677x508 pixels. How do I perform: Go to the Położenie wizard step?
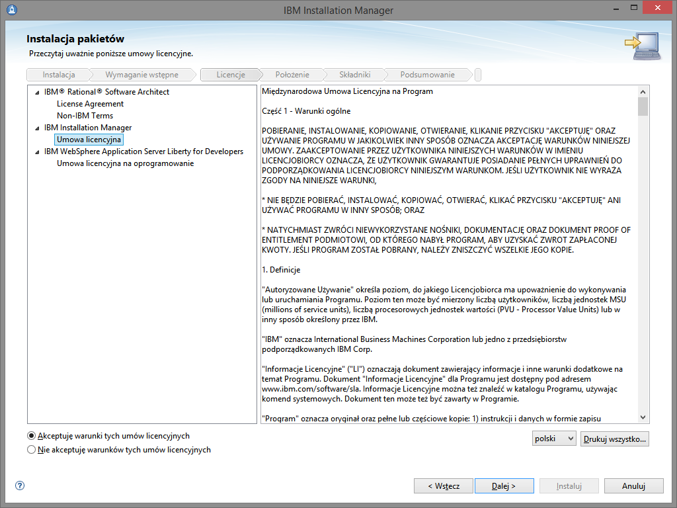[292, 75]
